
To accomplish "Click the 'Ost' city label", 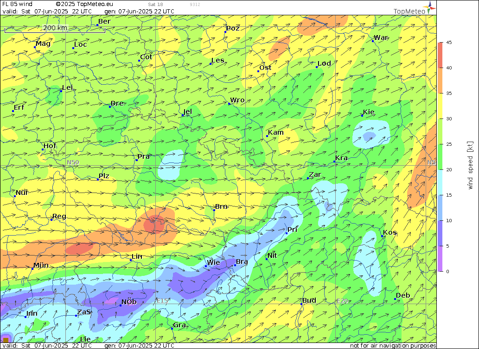I will point(265,68).
